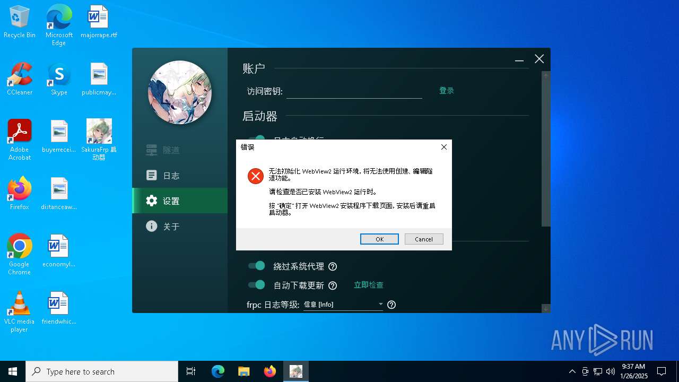The image size is (679, 382).
Task: Click the log document icon in sidebar
Action: click(152, 175)
